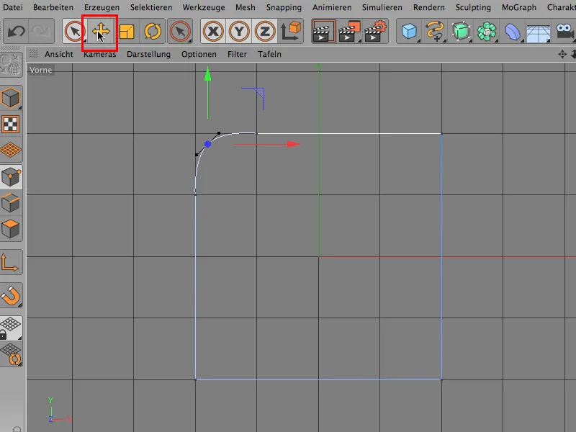
Task: Choose the Rotate tool
Action: 153,32
